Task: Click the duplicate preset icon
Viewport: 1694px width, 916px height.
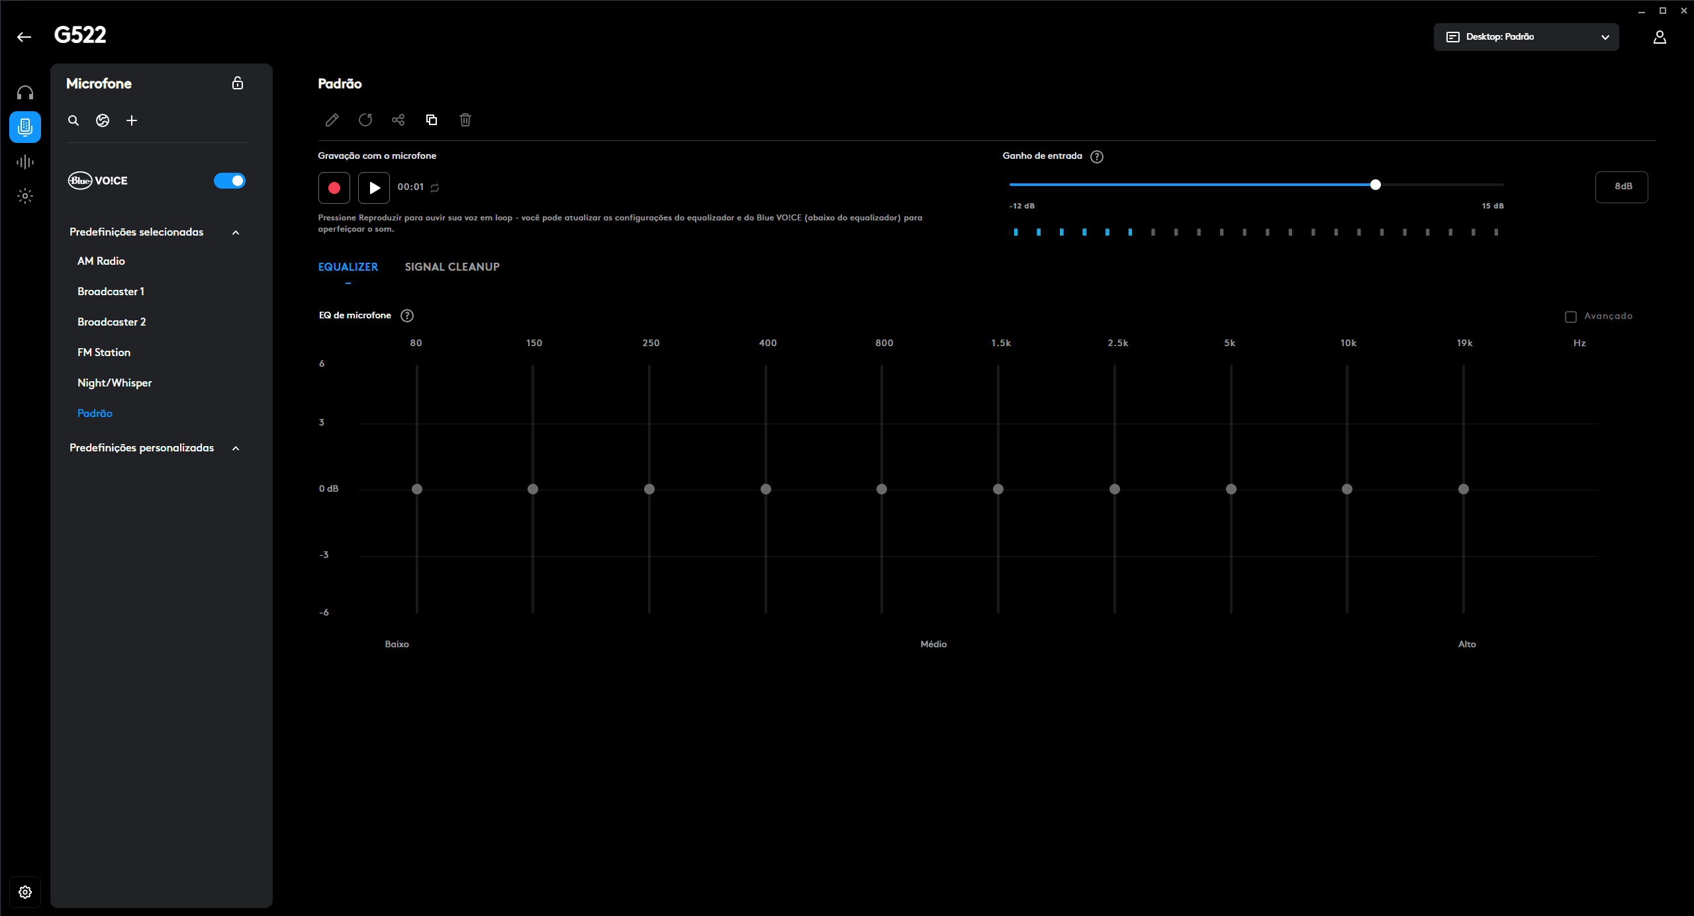Action: click(432, 120)
